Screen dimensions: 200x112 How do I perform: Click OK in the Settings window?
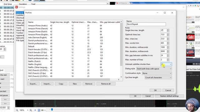tap(135, 96)
